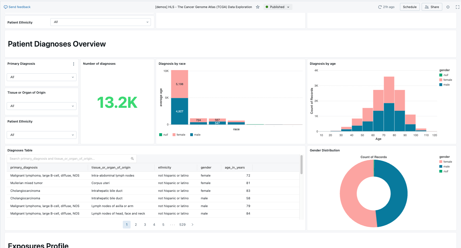Click the Send feedback chat icon
This screenshot has height=248, width=461.
[6, 7]
